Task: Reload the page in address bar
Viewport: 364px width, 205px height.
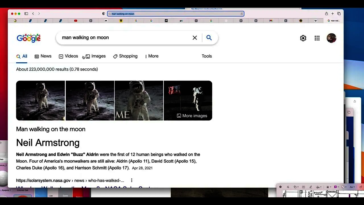Action: [x=242, y=14]
